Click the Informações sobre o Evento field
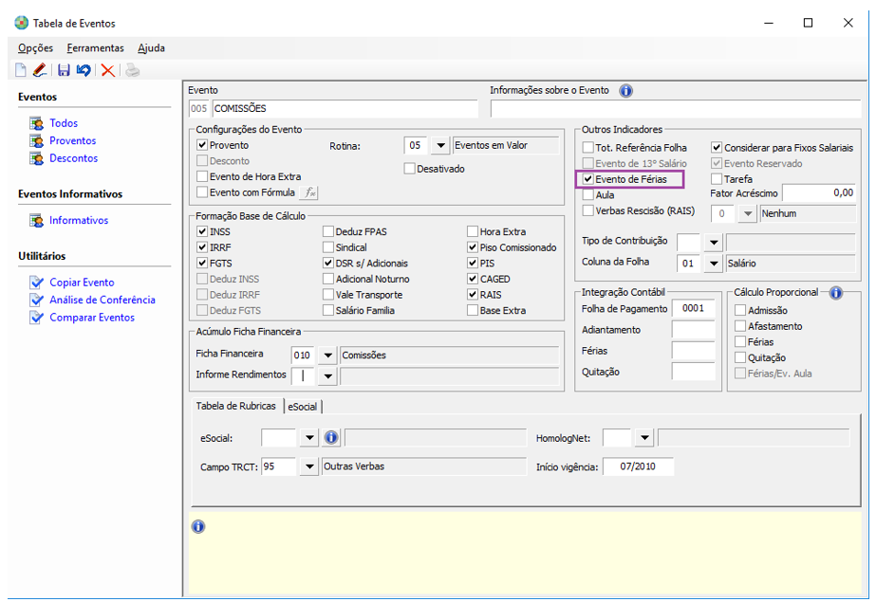This screenshot has width=876, height=602. (x=676, y=109)
